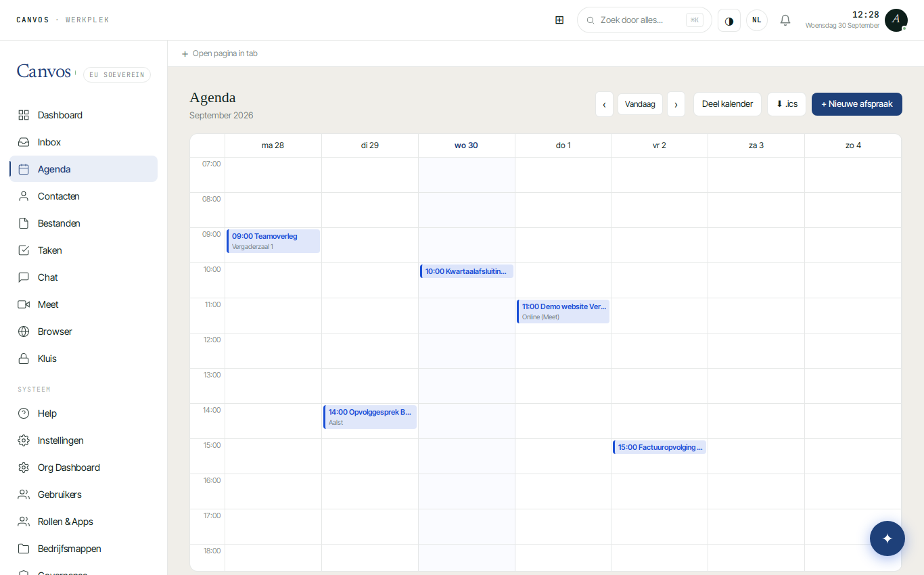Viewport: 924px width, 575px height.
Task: Switch language with the NL button
Action: pyautogui.click(x=757, y=20)
